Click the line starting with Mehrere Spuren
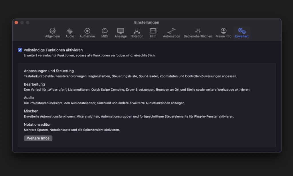This screenshot has height=176, width=293. pos(72,130)
